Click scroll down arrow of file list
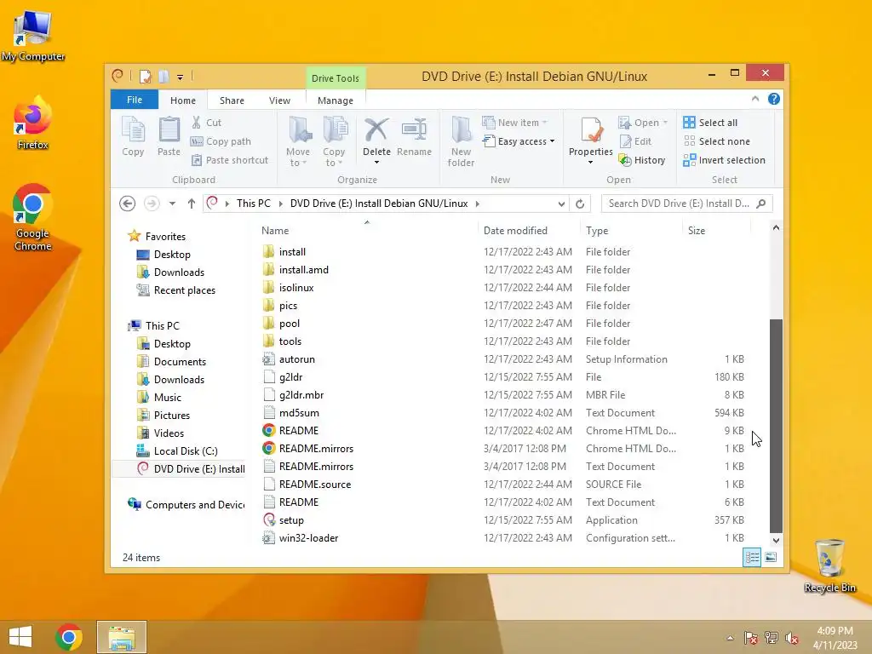 click(776, 540)
